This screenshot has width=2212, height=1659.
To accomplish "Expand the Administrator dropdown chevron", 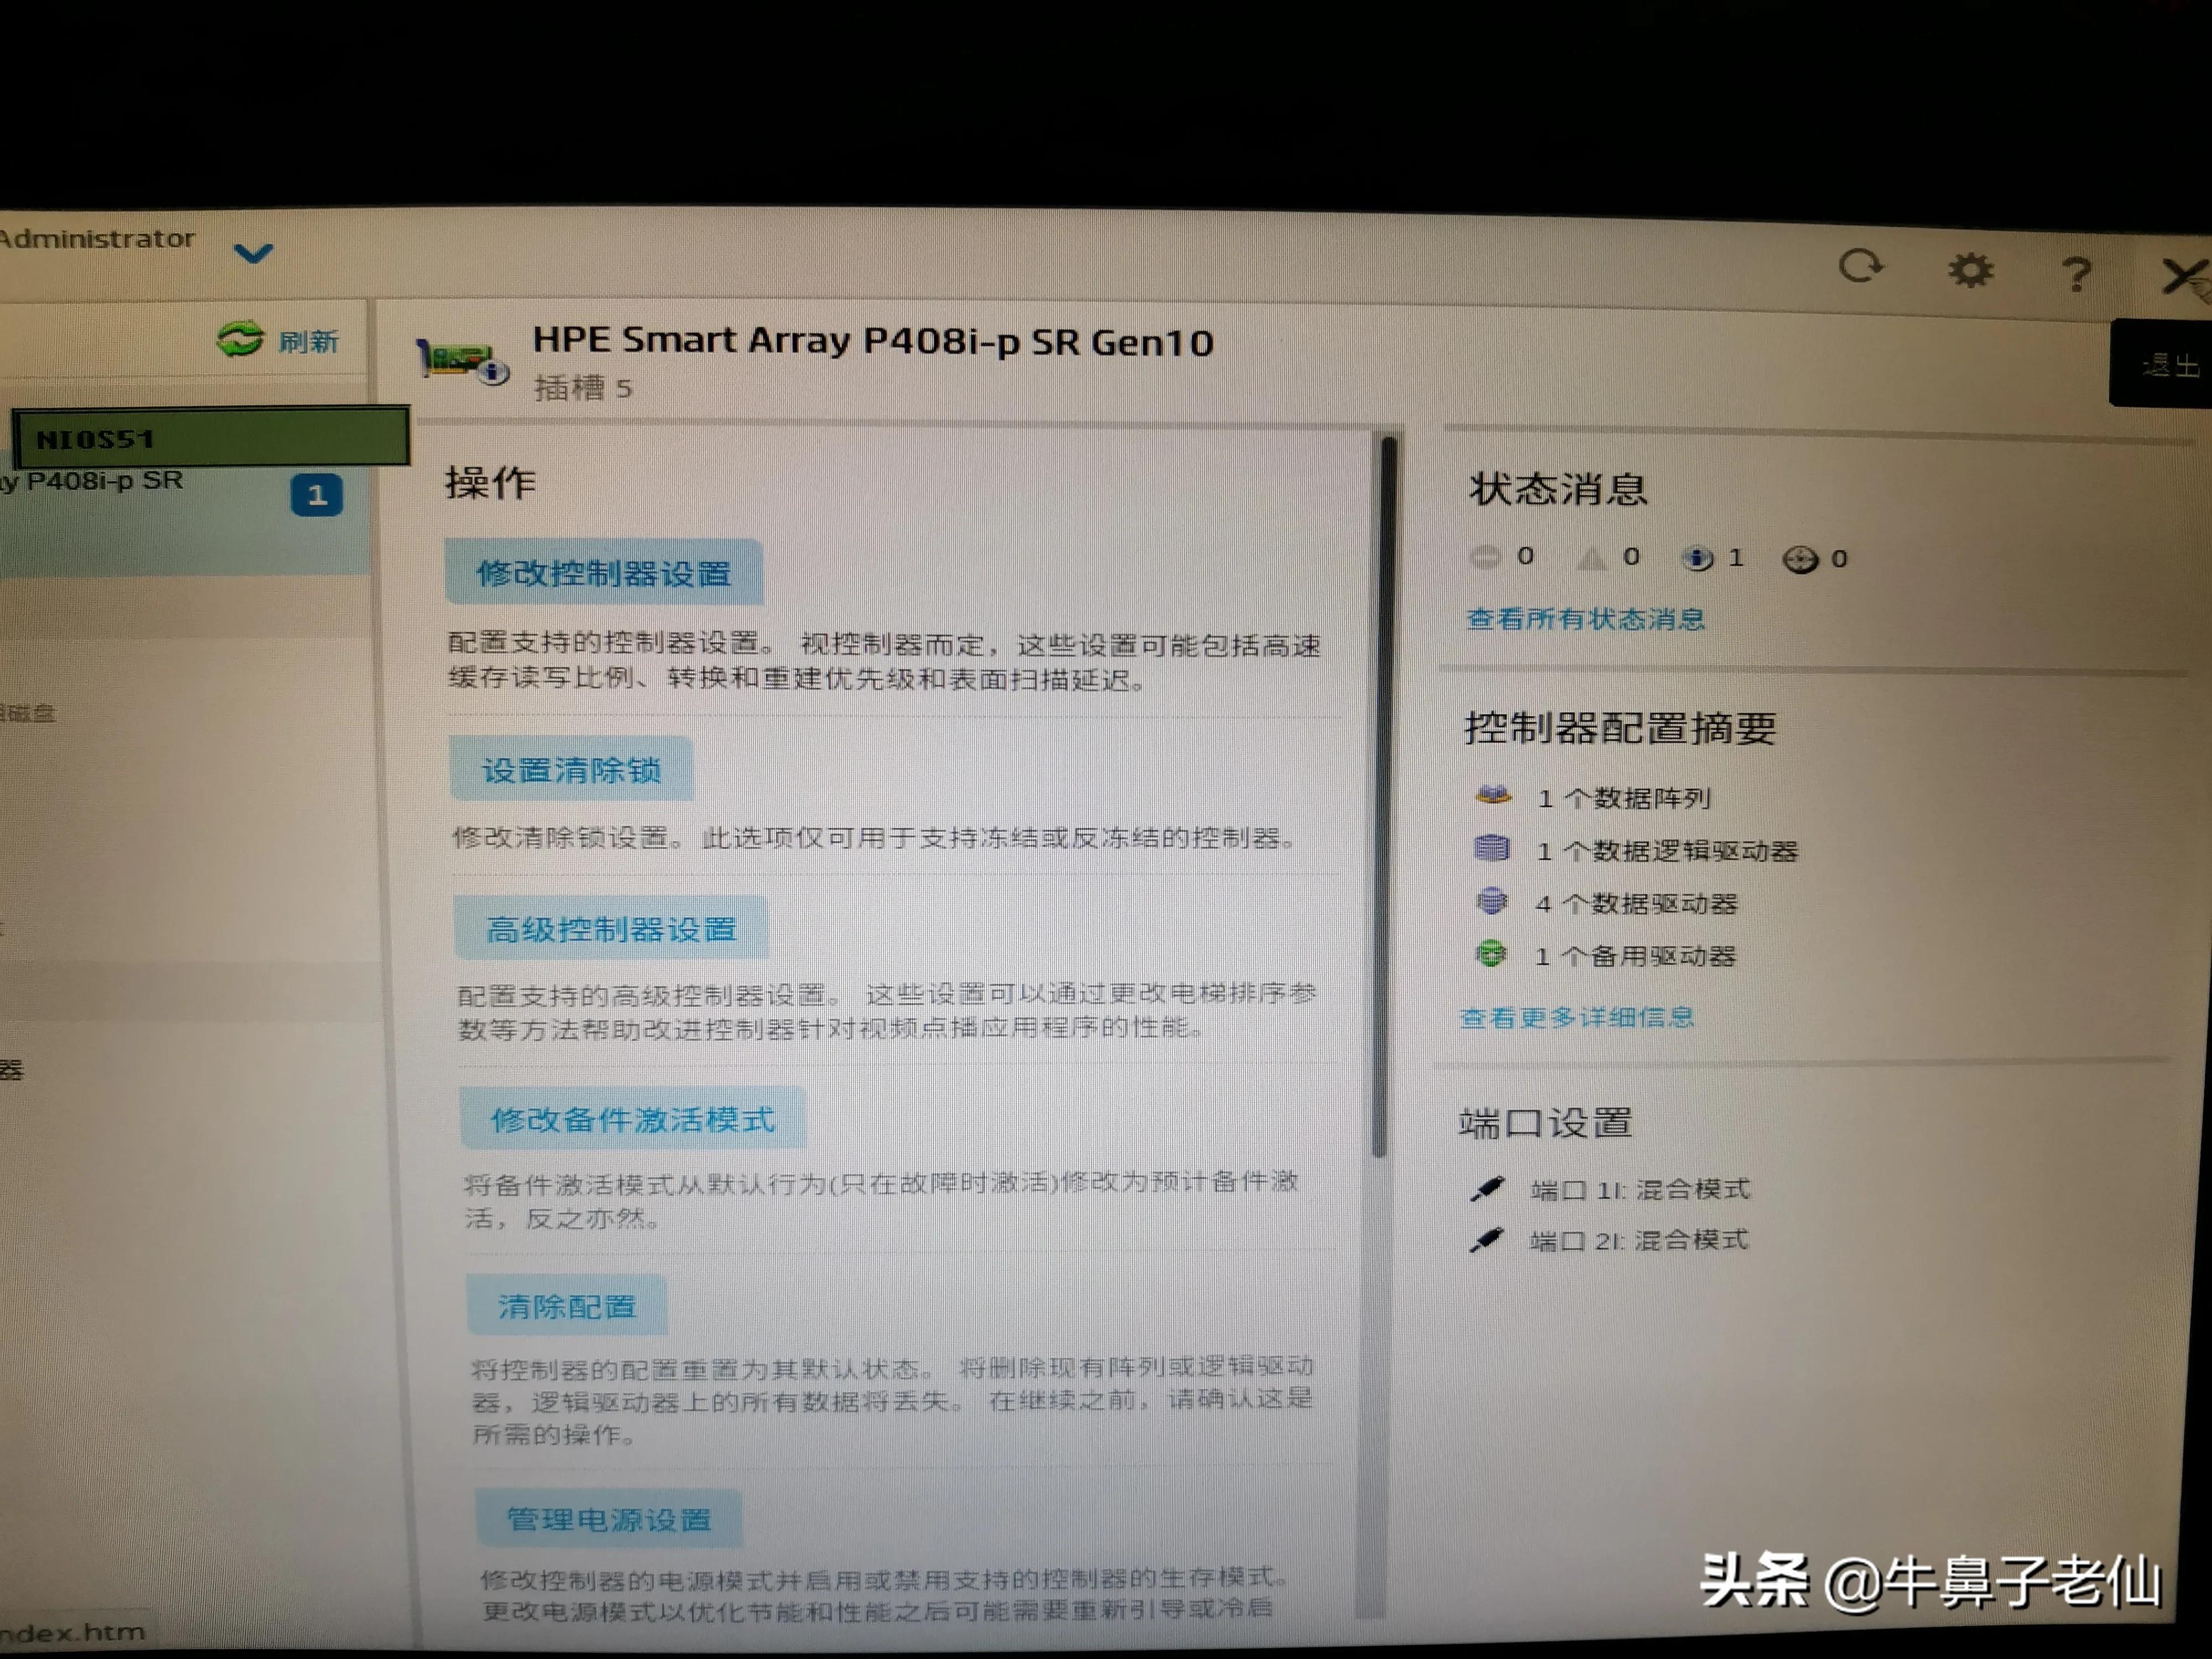I will click(x=253, y=253).
